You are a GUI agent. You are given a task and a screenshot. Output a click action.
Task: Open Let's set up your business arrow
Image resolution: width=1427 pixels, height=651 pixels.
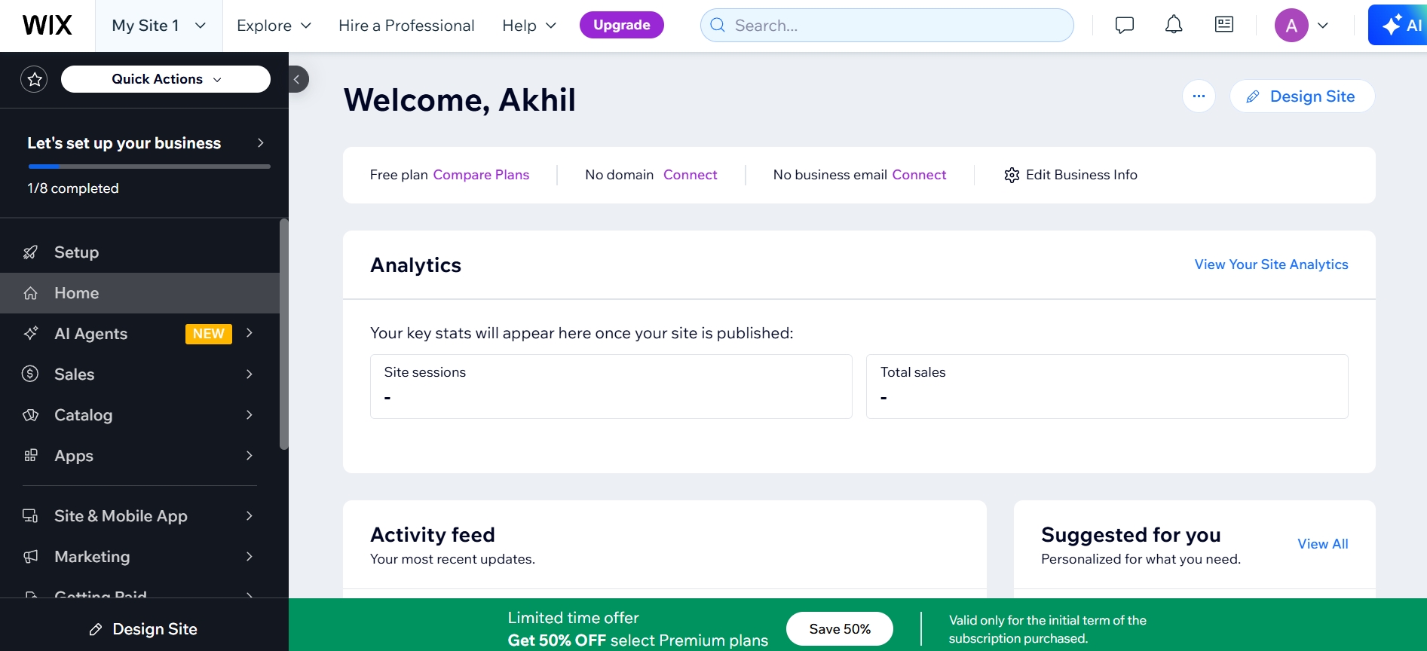(261, 142)
